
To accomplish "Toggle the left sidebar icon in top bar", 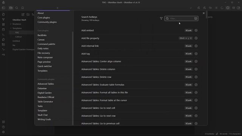I will click(x=3, y=8).
